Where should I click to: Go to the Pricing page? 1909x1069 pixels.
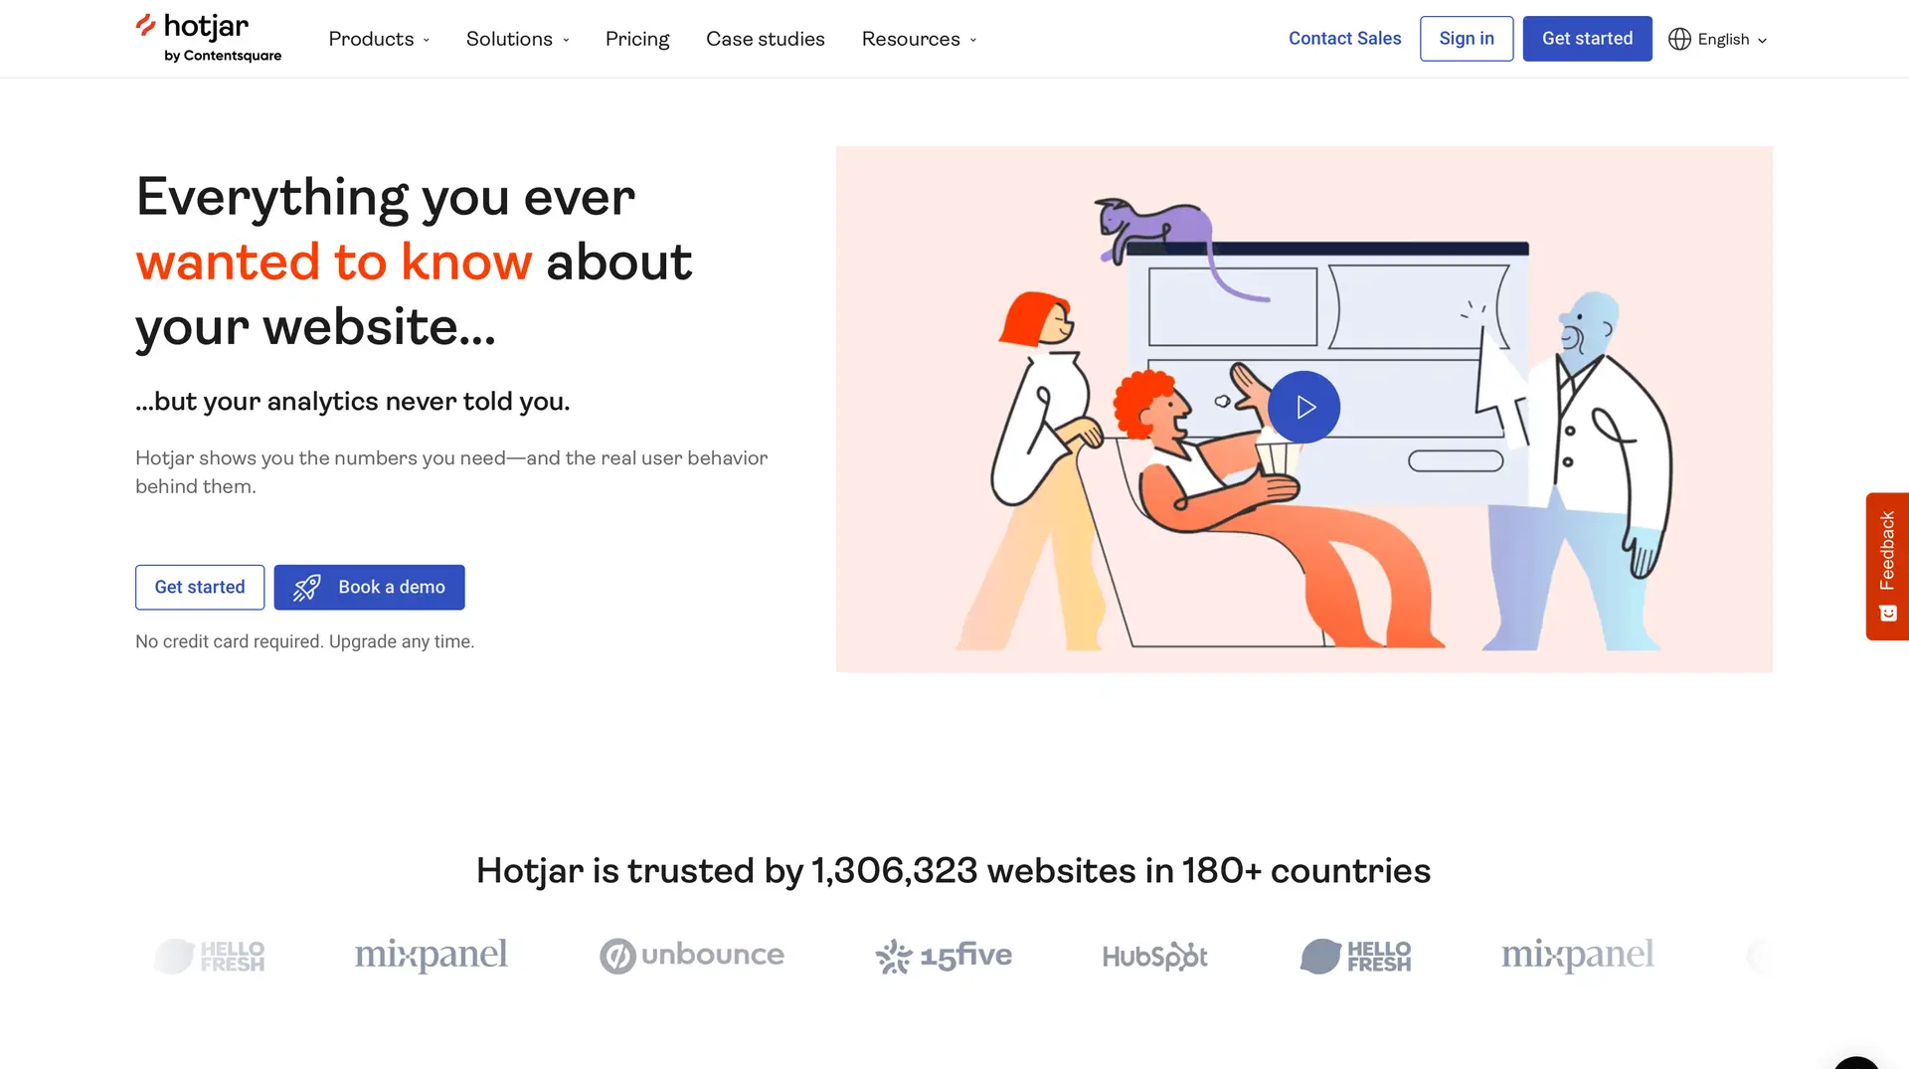pos(637,39)
